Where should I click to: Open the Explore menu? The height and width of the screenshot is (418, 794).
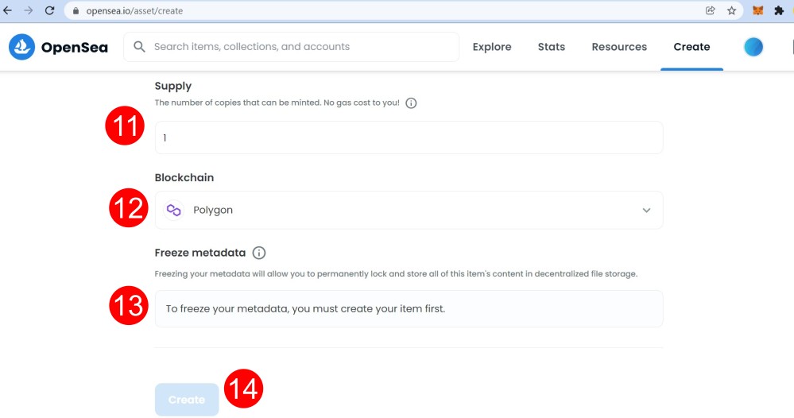point(492,47)
